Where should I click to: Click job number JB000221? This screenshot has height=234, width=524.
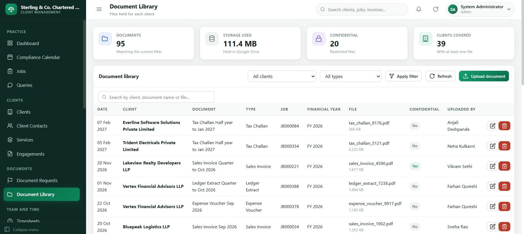tap(290, 166)
